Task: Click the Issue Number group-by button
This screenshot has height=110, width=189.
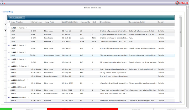Action: click(x=16, y=18)
